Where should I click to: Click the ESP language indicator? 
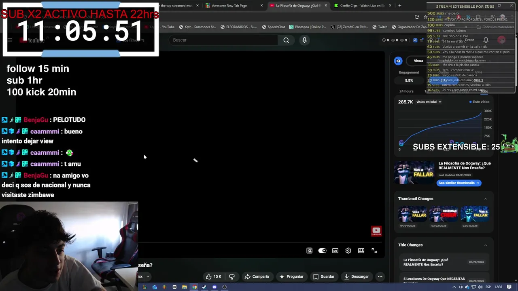tap(488, 287)
